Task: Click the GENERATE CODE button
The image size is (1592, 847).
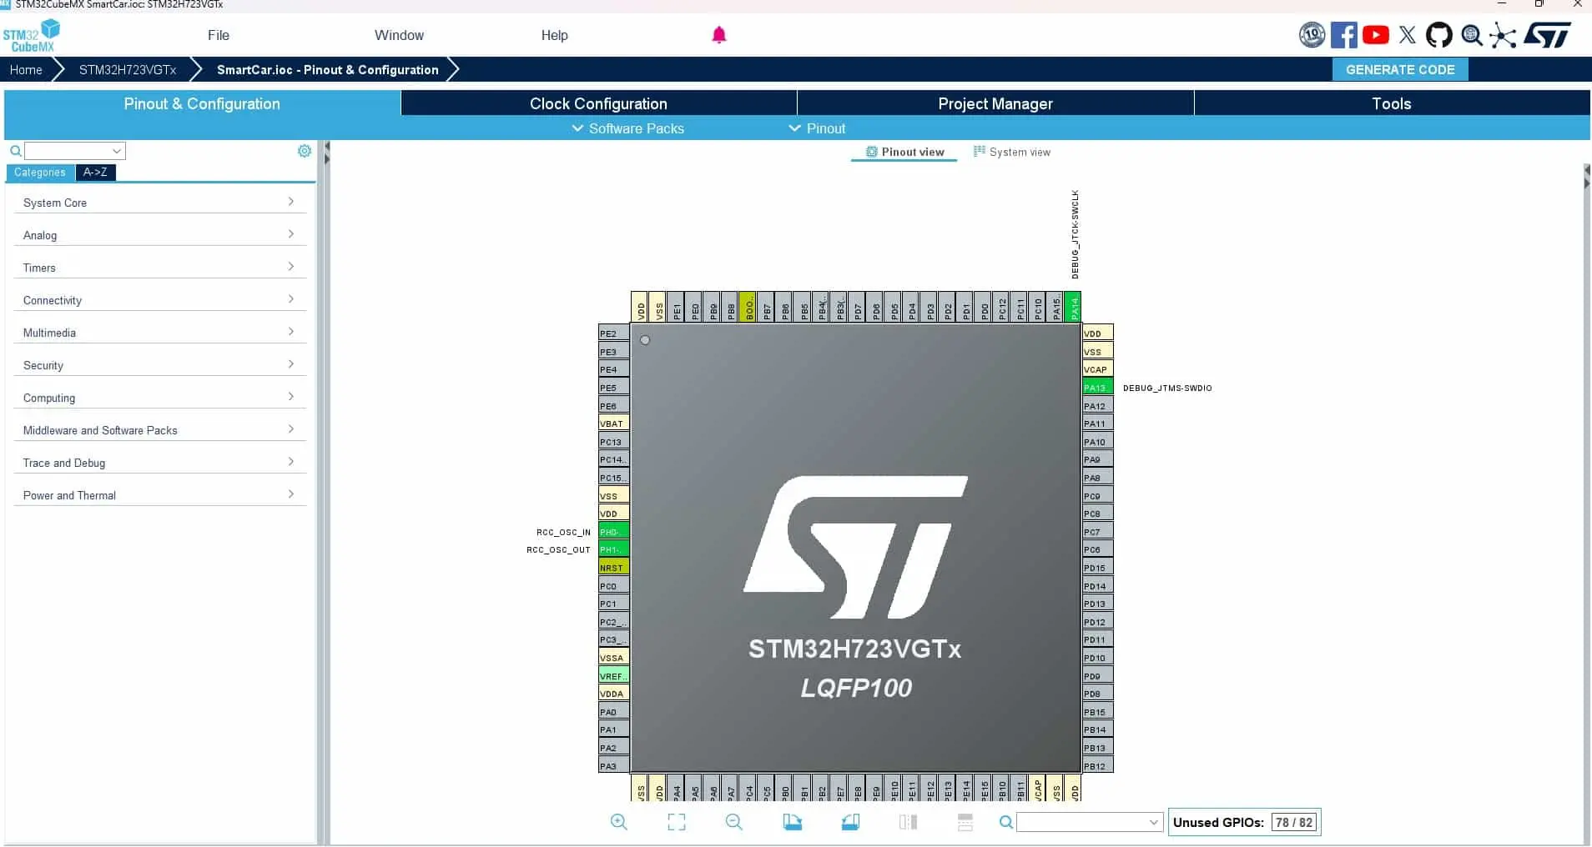Action: (x=1400, y=70)
